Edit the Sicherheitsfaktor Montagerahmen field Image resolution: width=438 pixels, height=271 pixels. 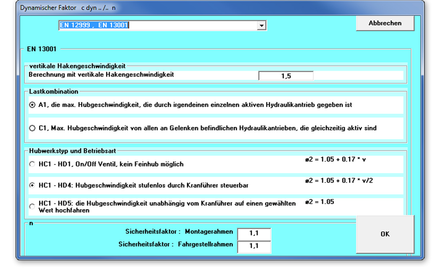pyautogui.click(x=254, y=234)
